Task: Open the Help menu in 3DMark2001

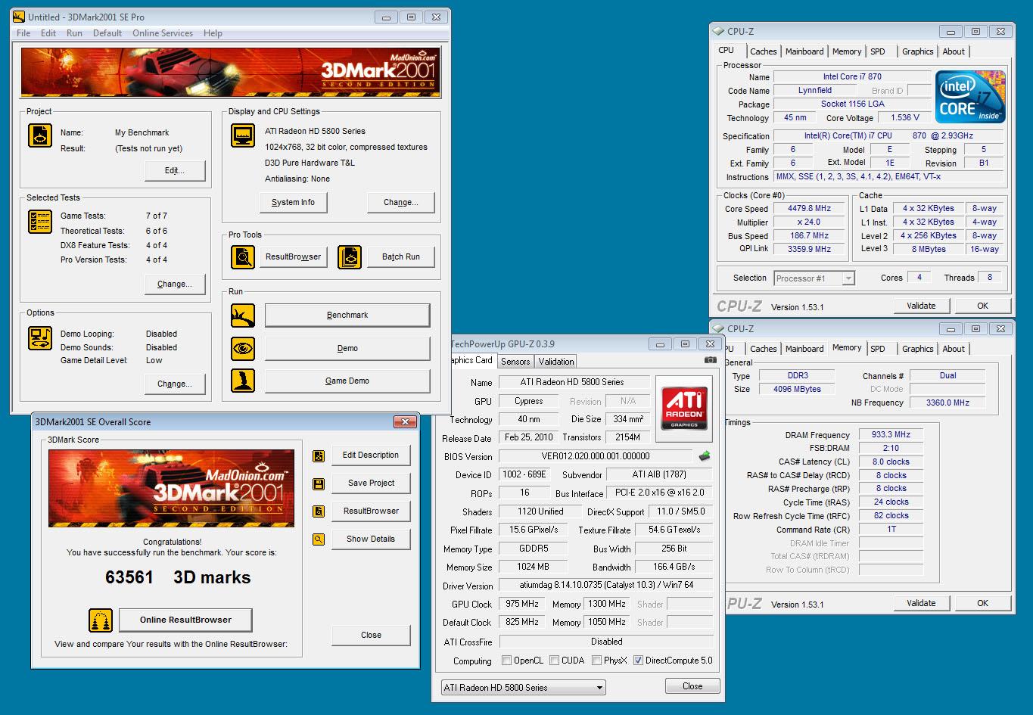Action: 213,33
